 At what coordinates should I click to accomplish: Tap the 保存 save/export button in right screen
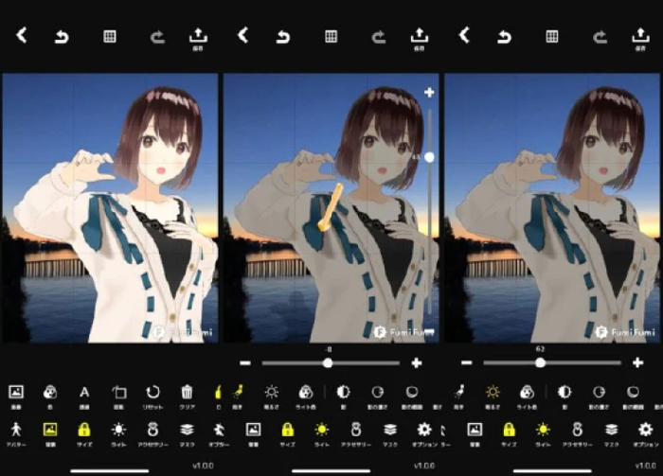pos(640,36)
